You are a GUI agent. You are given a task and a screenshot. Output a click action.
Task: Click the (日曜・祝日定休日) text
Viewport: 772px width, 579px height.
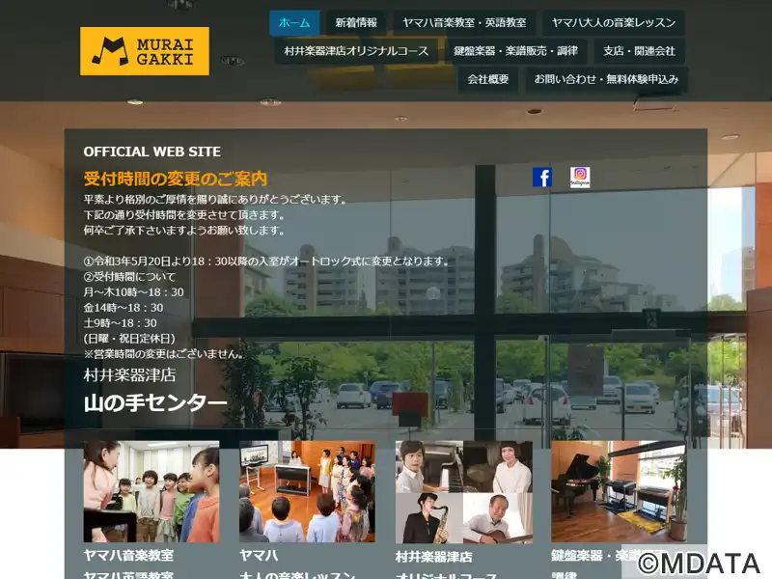click(129, 339)
